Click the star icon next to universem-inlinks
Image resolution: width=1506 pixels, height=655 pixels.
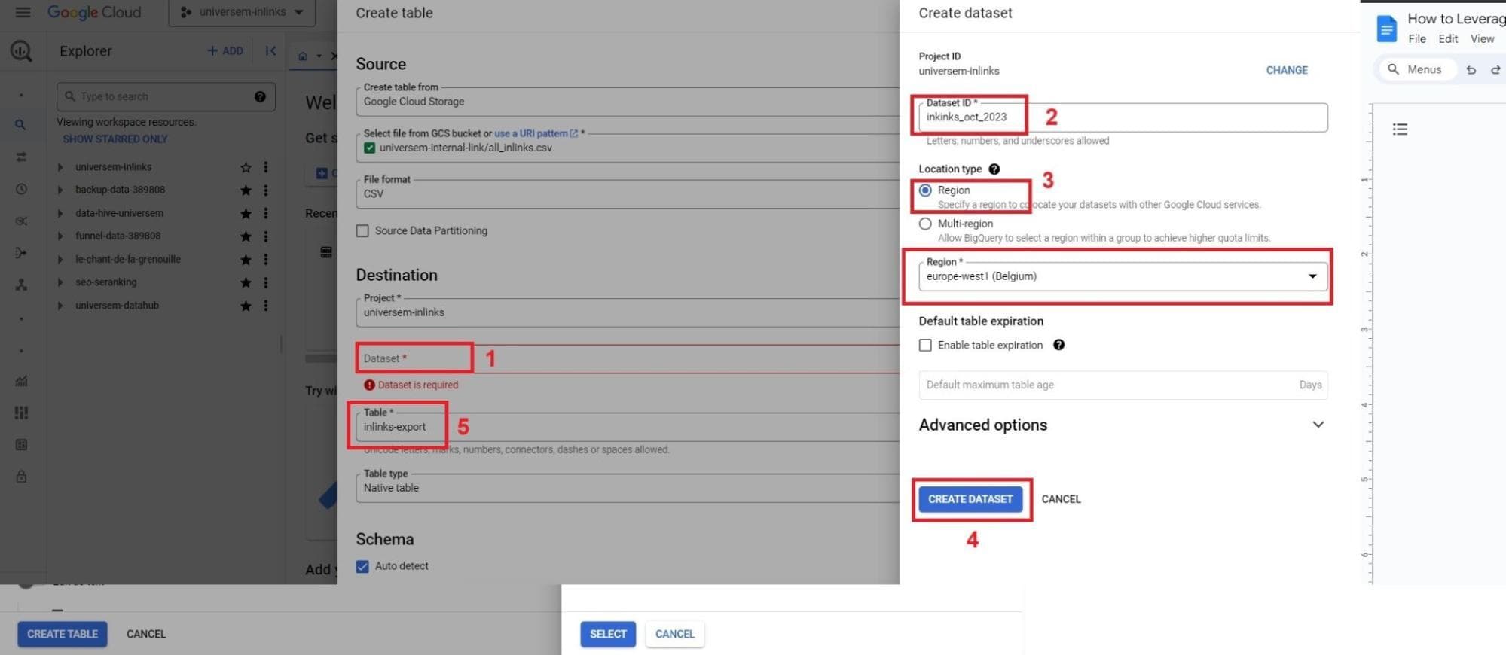[246, 167]
